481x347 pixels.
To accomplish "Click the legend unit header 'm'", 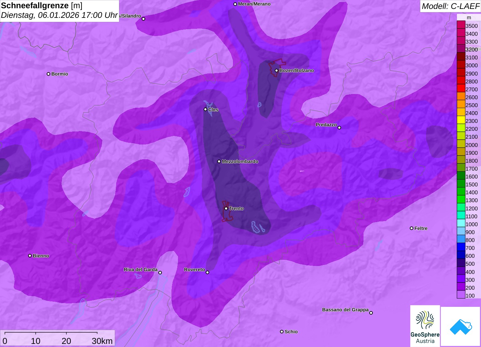I will 469,18.
